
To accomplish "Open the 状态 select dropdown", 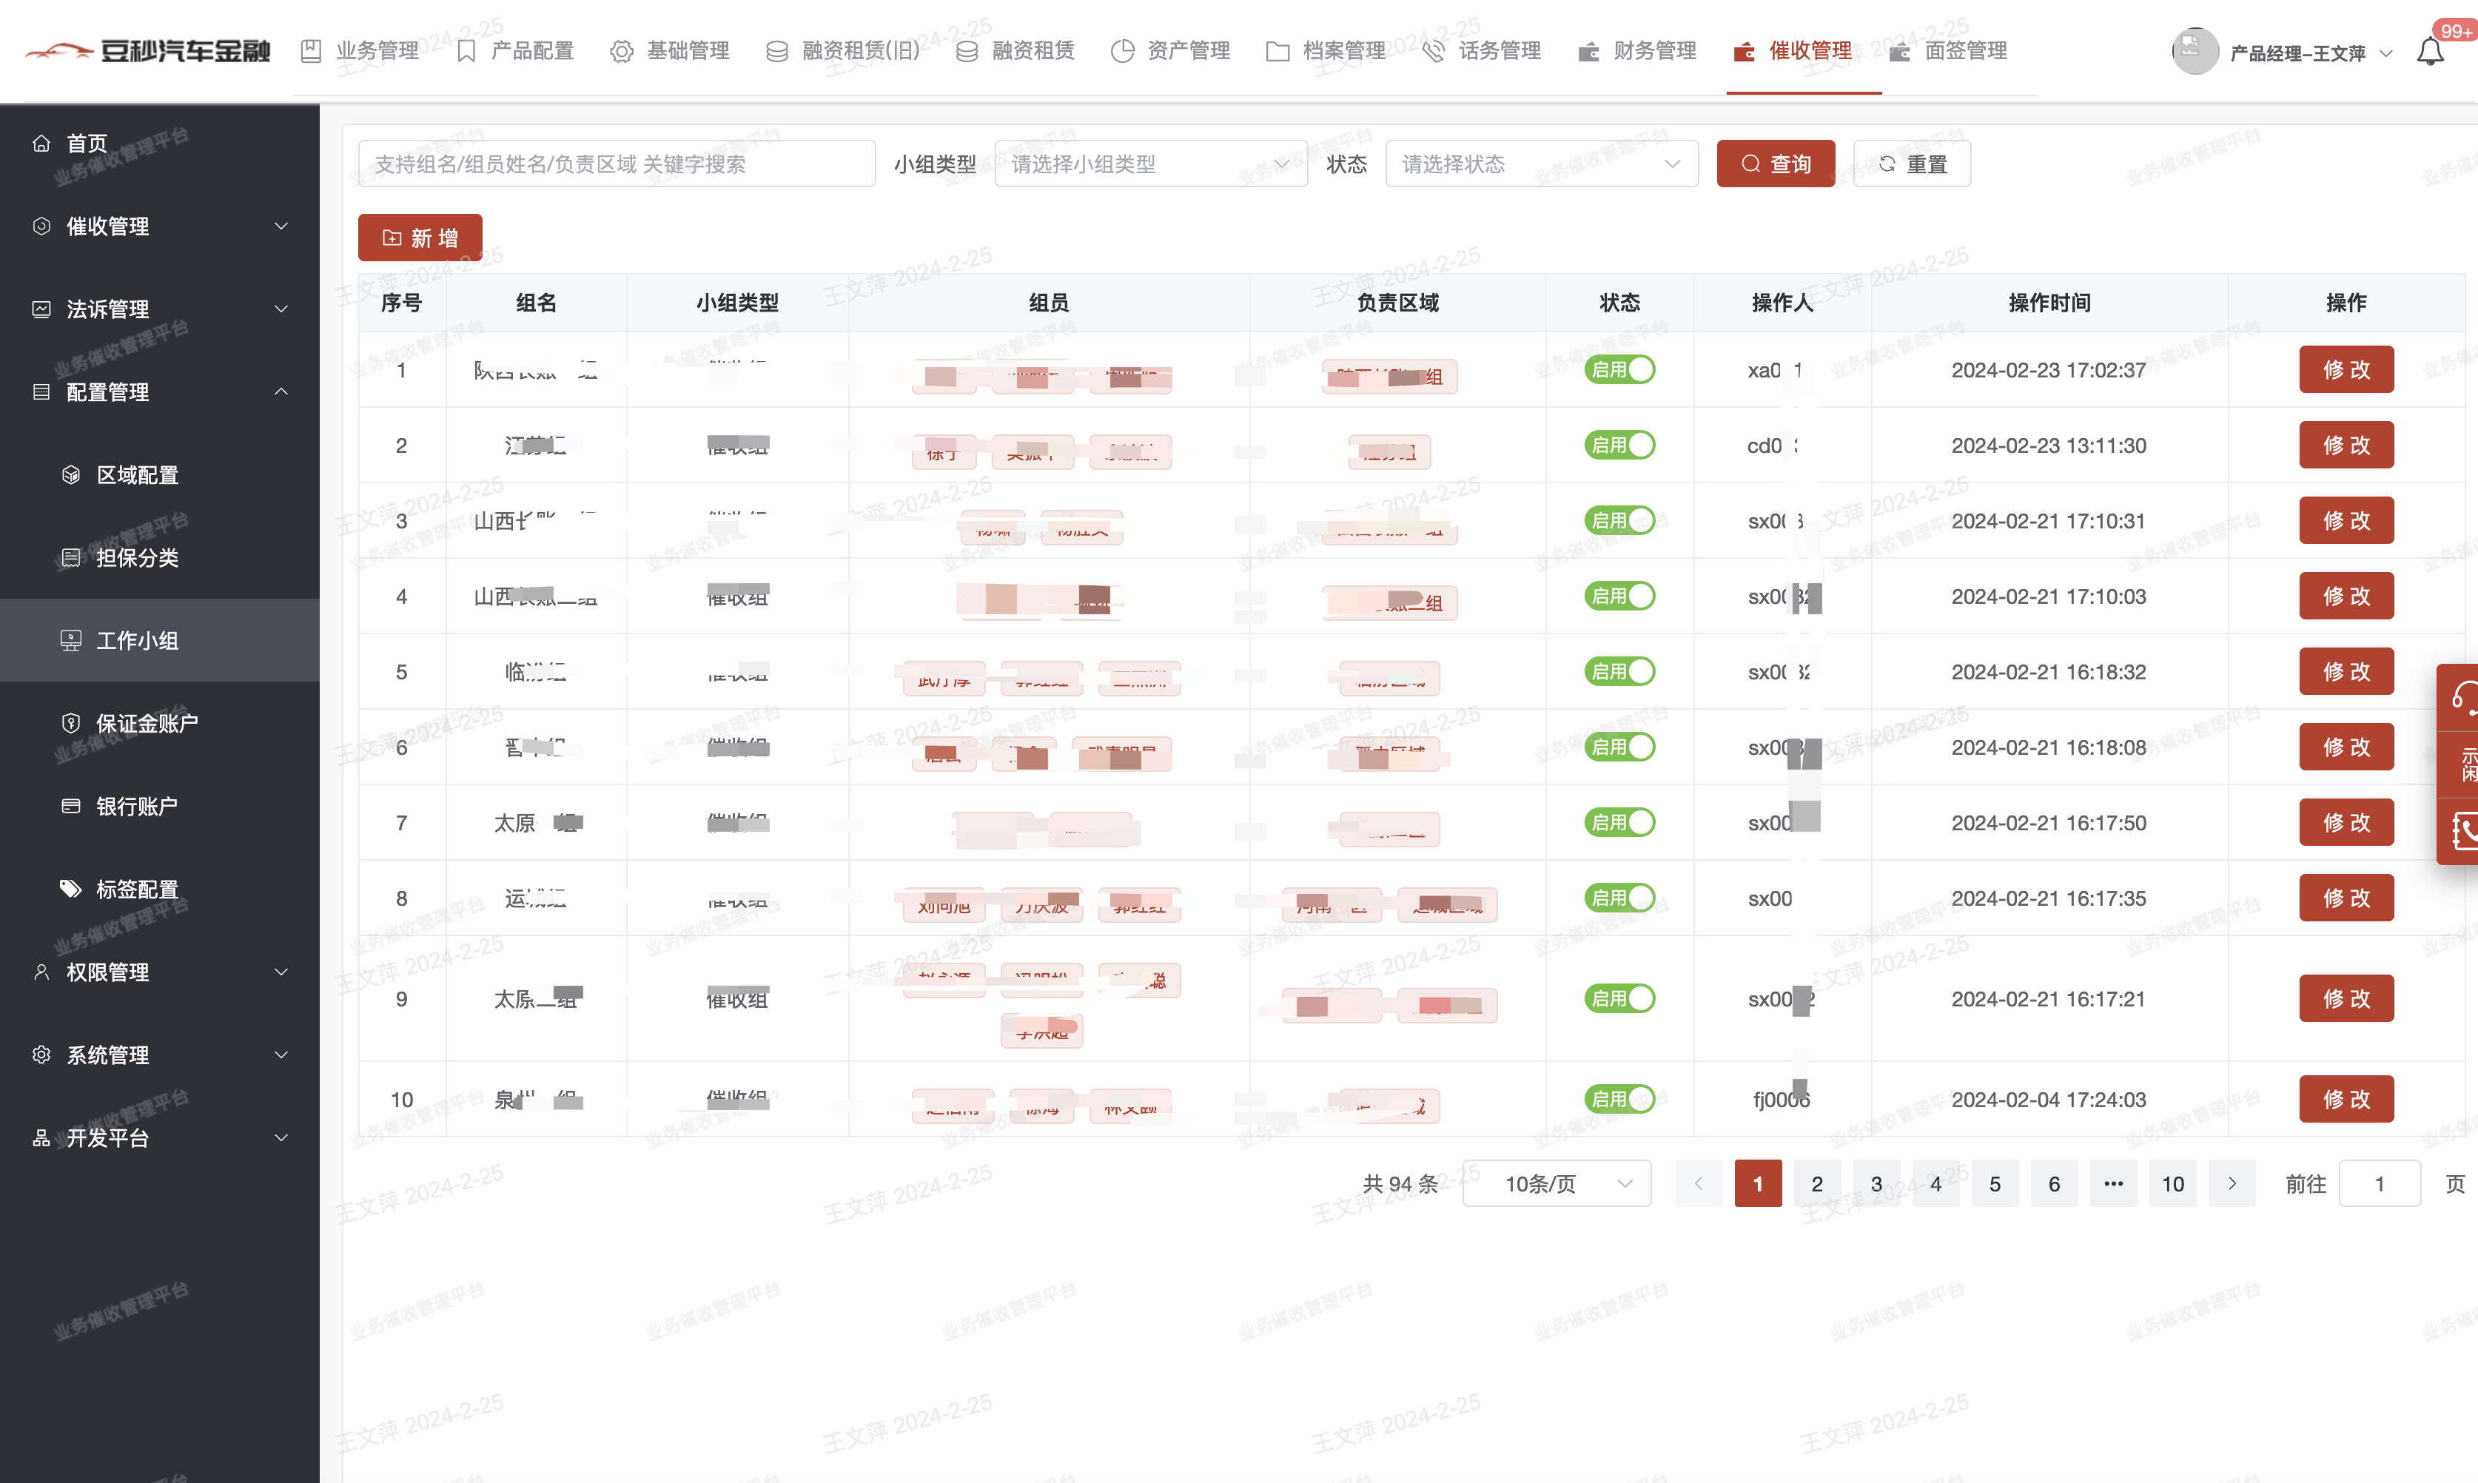I will [1541, 164].
